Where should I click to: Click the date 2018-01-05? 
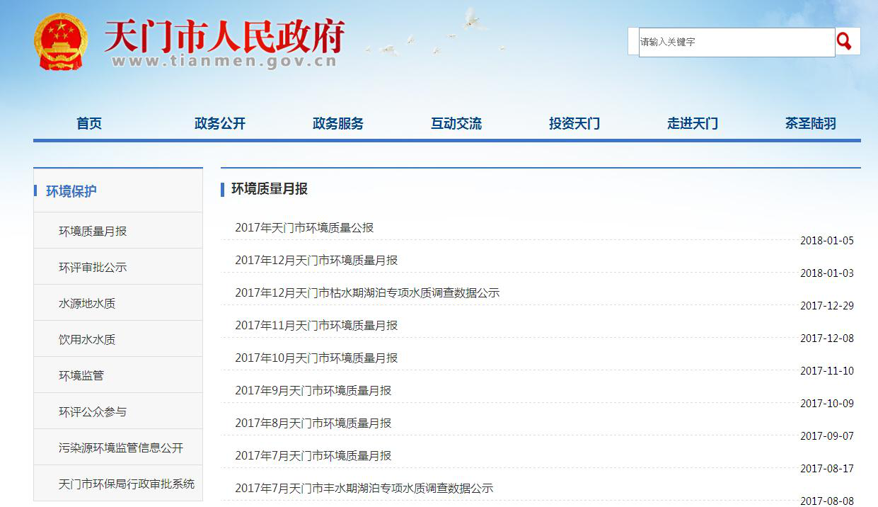(x=827, y=241)
